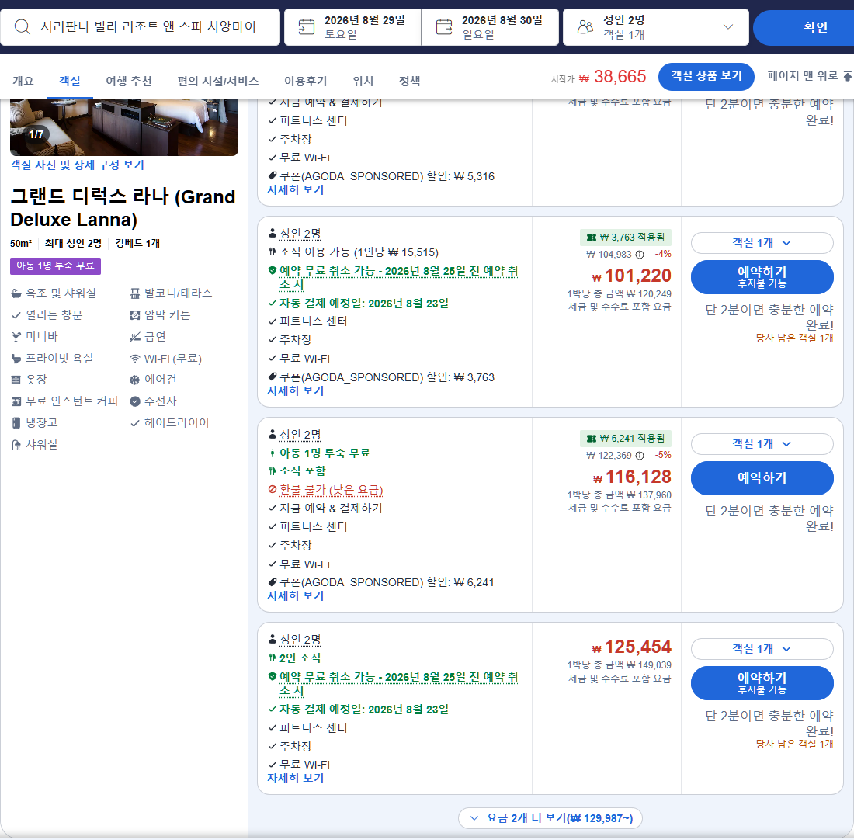
Task: Open the 여행 추천 tab
Action: pos(129,82)
